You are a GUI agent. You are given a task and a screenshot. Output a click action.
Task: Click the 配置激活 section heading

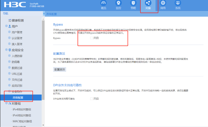[x=59, y=54]
